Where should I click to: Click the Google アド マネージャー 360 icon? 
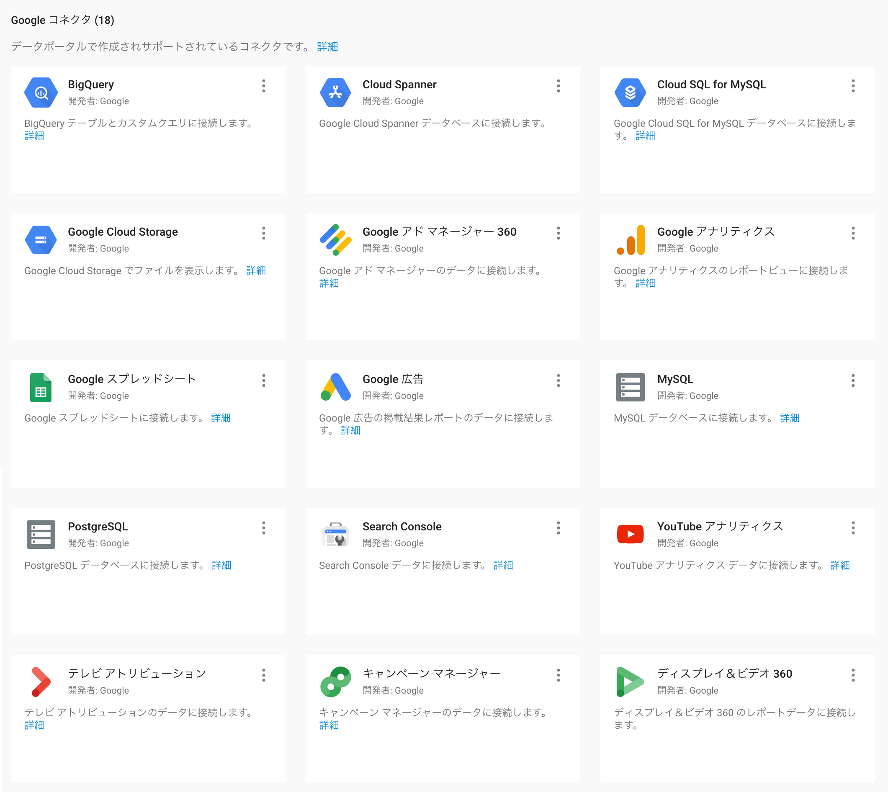(335, 240)
